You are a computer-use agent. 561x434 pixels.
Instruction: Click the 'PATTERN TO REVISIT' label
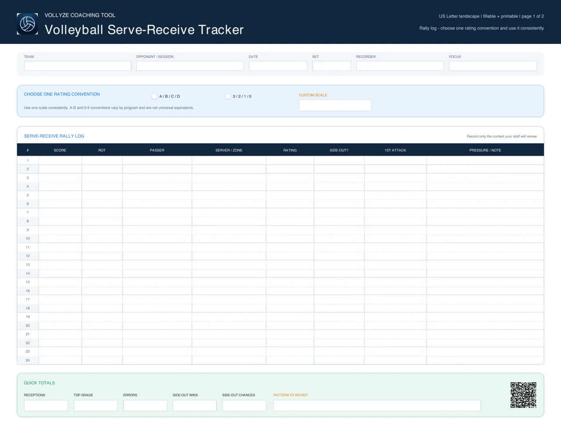[x=291, y=395]
